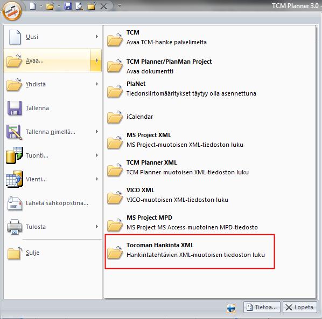
Task: Select the Tulosta print menu item
Action: [x=53, y=227]
